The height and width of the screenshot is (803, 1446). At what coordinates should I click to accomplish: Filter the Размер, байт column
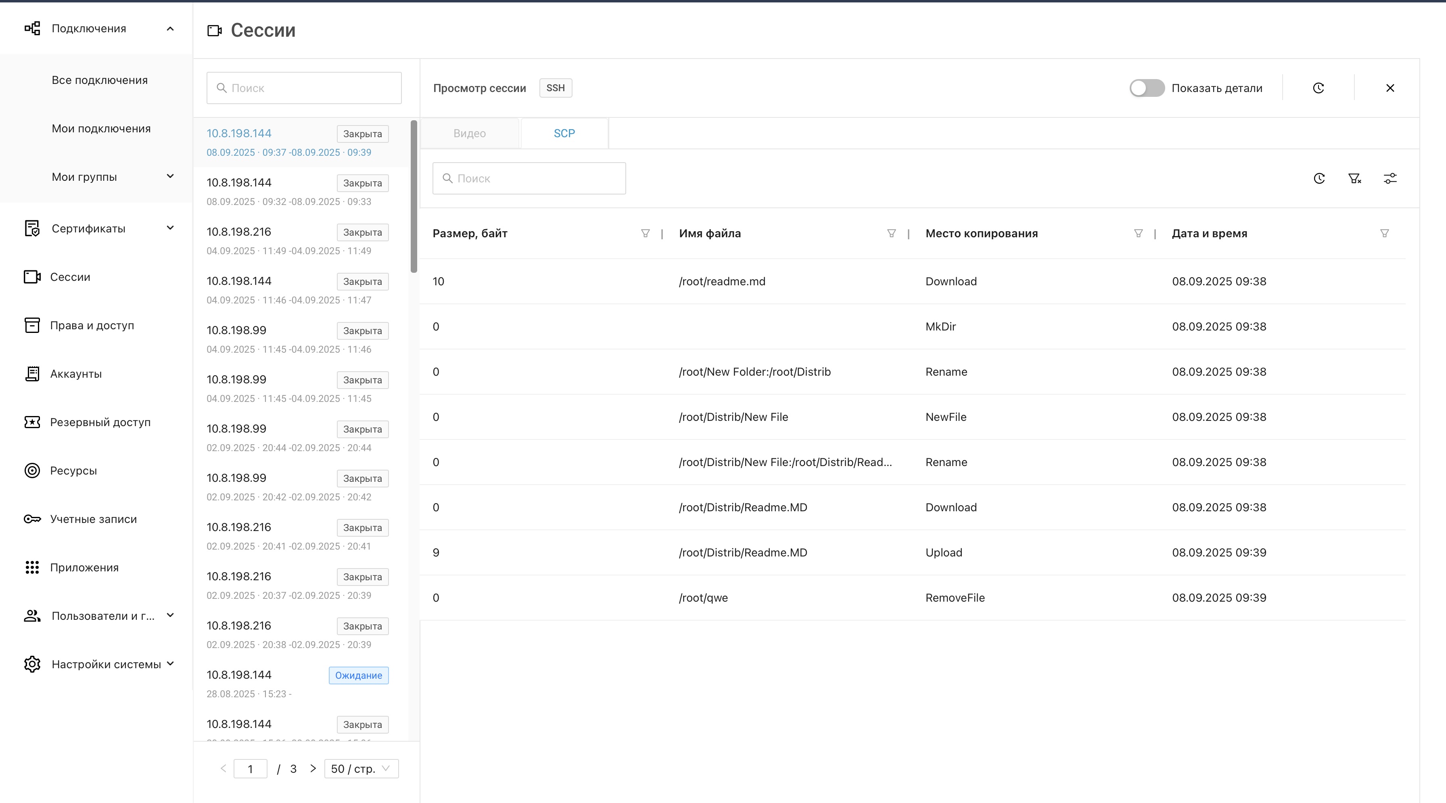(x=645, y=234)
